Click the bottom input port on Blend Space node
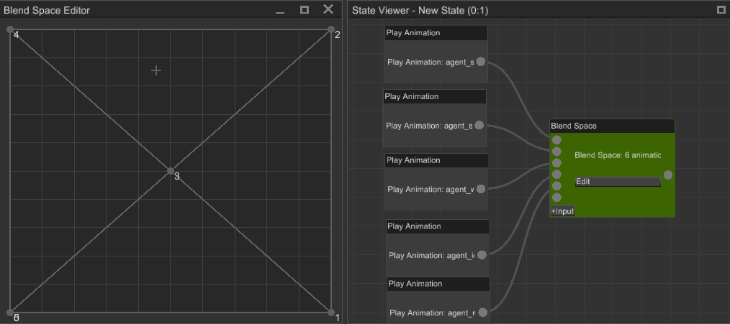730x324 pixels. pos(556,197)
